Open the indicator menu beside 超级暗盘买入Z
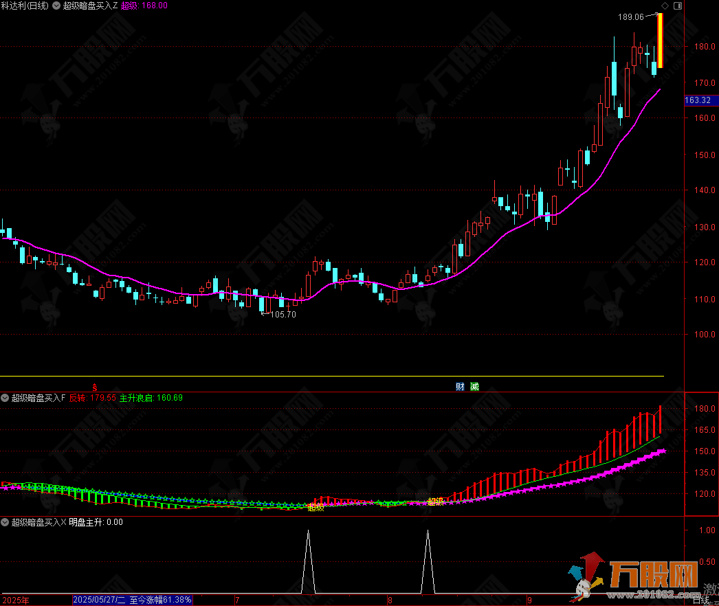Screen dimensions: 719x606 point(56,5)
